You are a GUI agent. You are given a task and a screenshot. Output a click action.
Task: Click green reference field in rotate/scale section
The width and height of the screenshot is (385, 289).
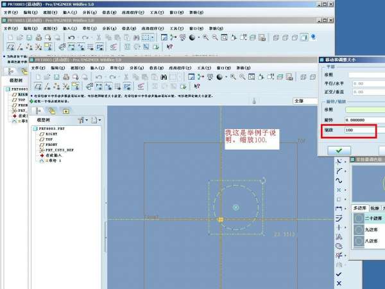pos(365,110)
